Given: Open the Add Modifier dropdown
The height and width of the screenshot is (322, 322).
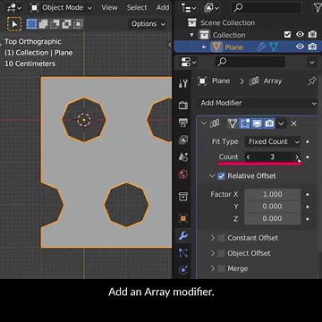Looking at the screenshot, I should click(258, 103).
